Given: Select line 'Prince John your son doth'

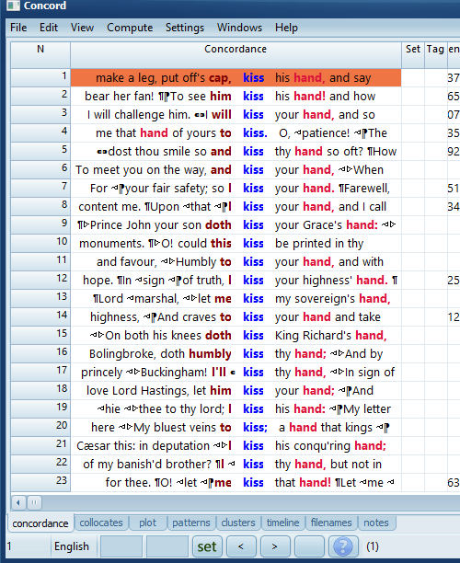Looking at the screenshot, I should point(236,224).
